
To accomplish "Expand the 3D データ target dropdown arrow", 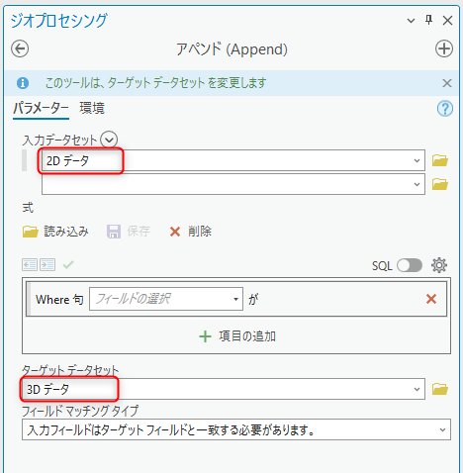I will pyautogui.click(x=417, y=389).
